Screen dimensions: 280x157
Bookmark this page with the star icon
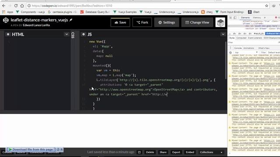coord(266,6)
